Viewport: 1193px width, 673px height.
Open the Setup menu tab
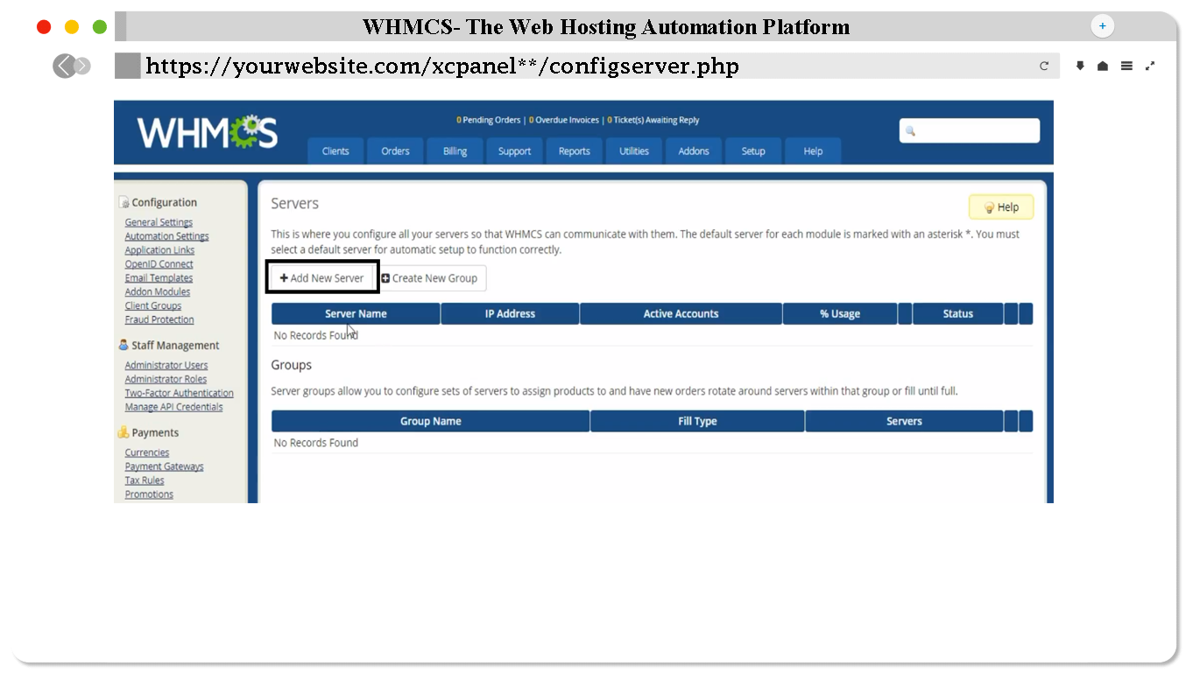[753, 151]
